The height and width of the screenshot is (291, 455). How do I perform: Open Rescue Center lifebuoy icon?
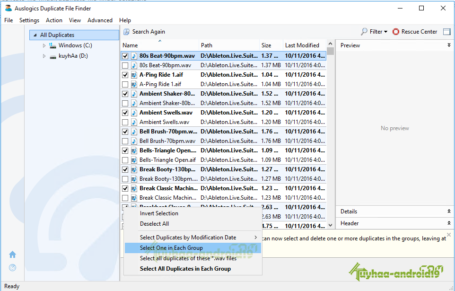[x=396, y=32]
